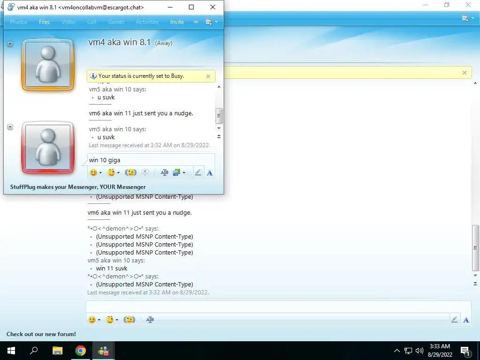Collapse your display picture arrow
Viewport: 480px width, 360px height.
click(x=10, y=127)
